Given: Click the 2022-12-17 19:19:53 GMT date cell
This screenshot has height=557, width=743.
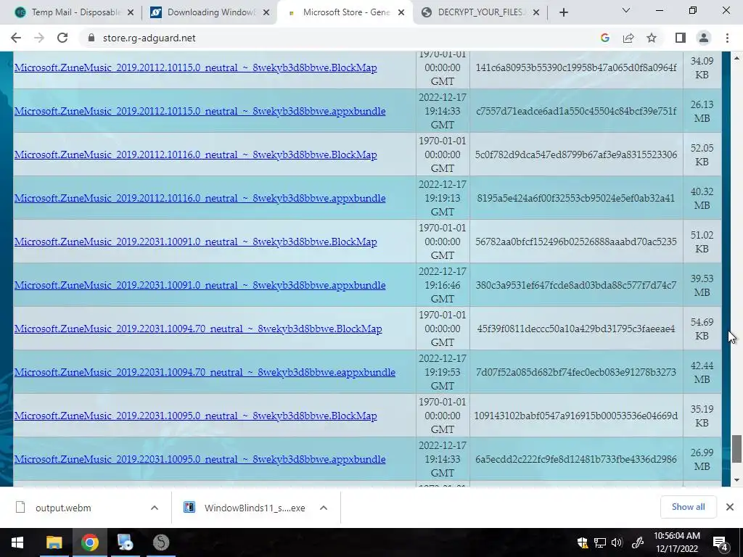Looking at the screenshot, I should click(443, 372).
